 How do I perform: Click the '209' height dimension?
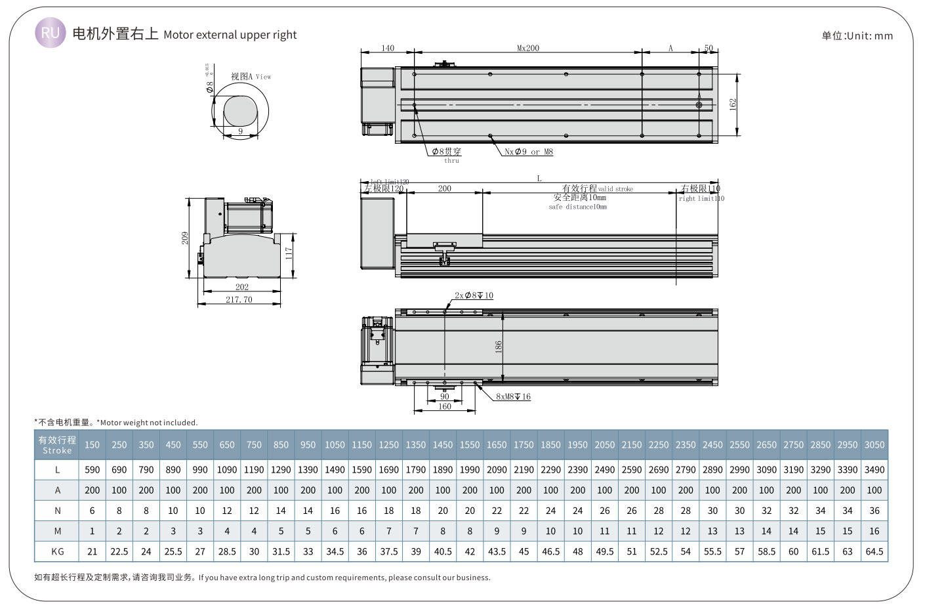pos(185,238)
